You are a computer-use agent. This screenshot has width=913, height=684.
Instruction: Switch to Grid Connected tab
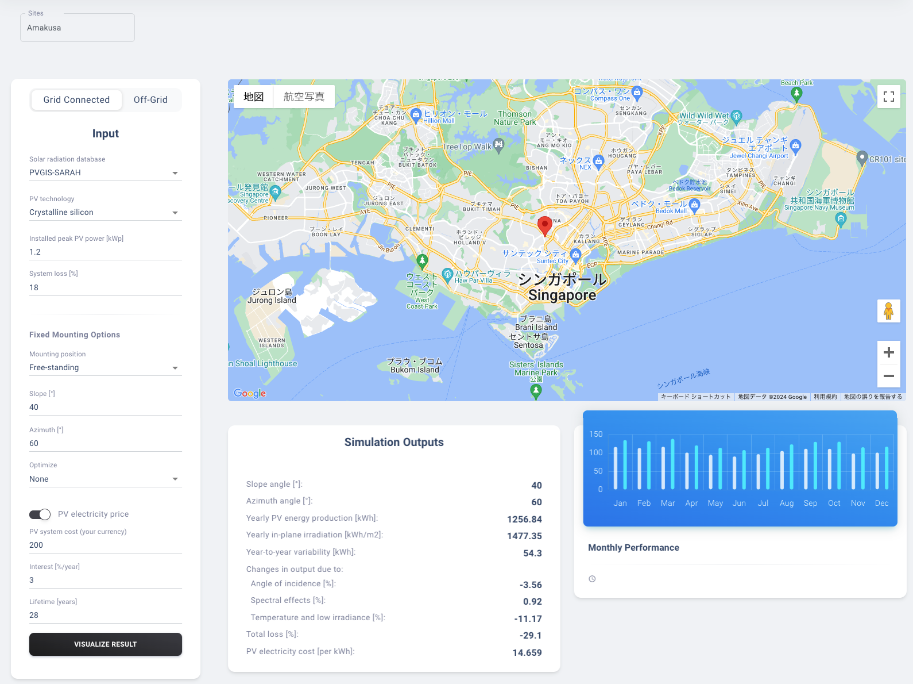(x=76, y=99)
